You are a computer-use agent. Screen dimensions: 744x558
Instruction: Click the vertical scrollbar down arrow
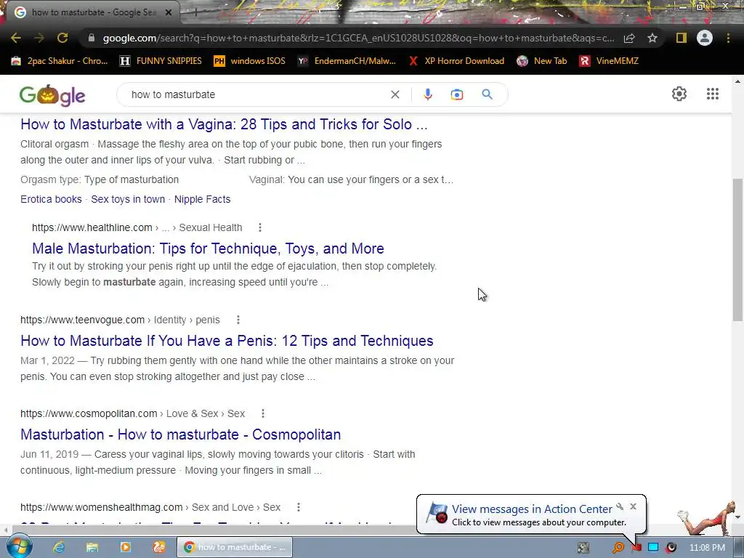[x=738, y=518]
